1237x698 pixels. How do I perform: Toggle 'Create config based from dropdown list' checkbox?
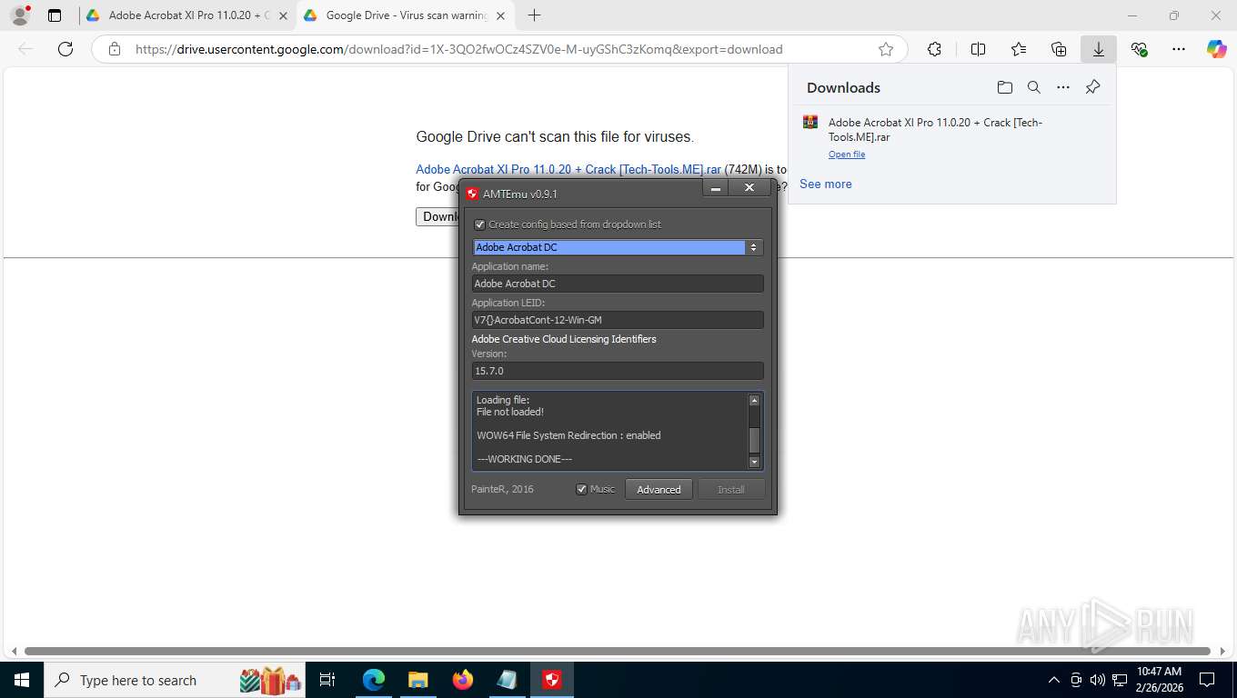(480, 224)
